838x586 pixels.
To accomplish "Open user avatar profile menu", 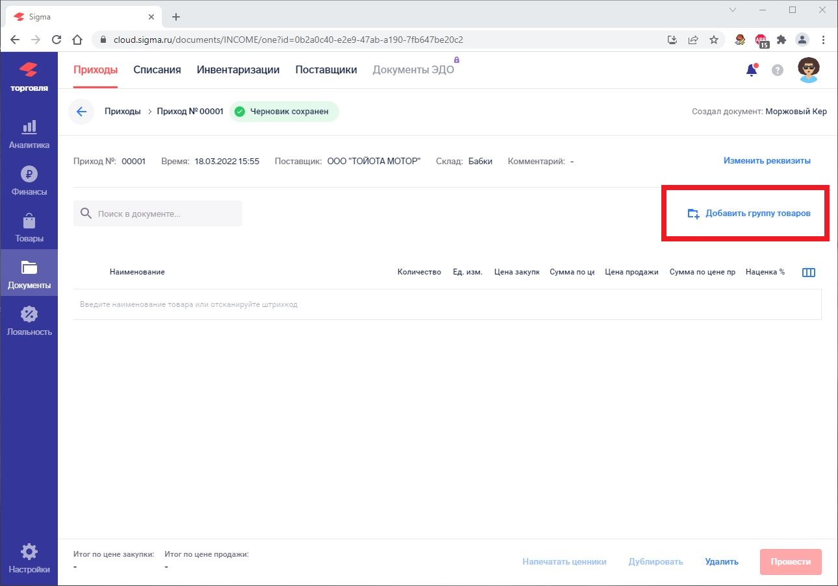I will click(x=808, y=70).
